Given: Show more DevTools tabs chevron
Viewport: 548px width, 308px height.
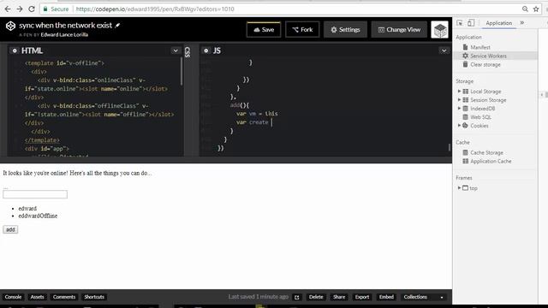Looking at the screenshot, I should tap(522, 23).
